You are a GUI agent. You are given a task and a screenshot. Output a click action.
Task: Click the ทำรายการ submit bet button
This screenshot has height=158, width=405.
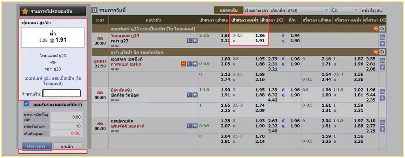pos(37,146)
